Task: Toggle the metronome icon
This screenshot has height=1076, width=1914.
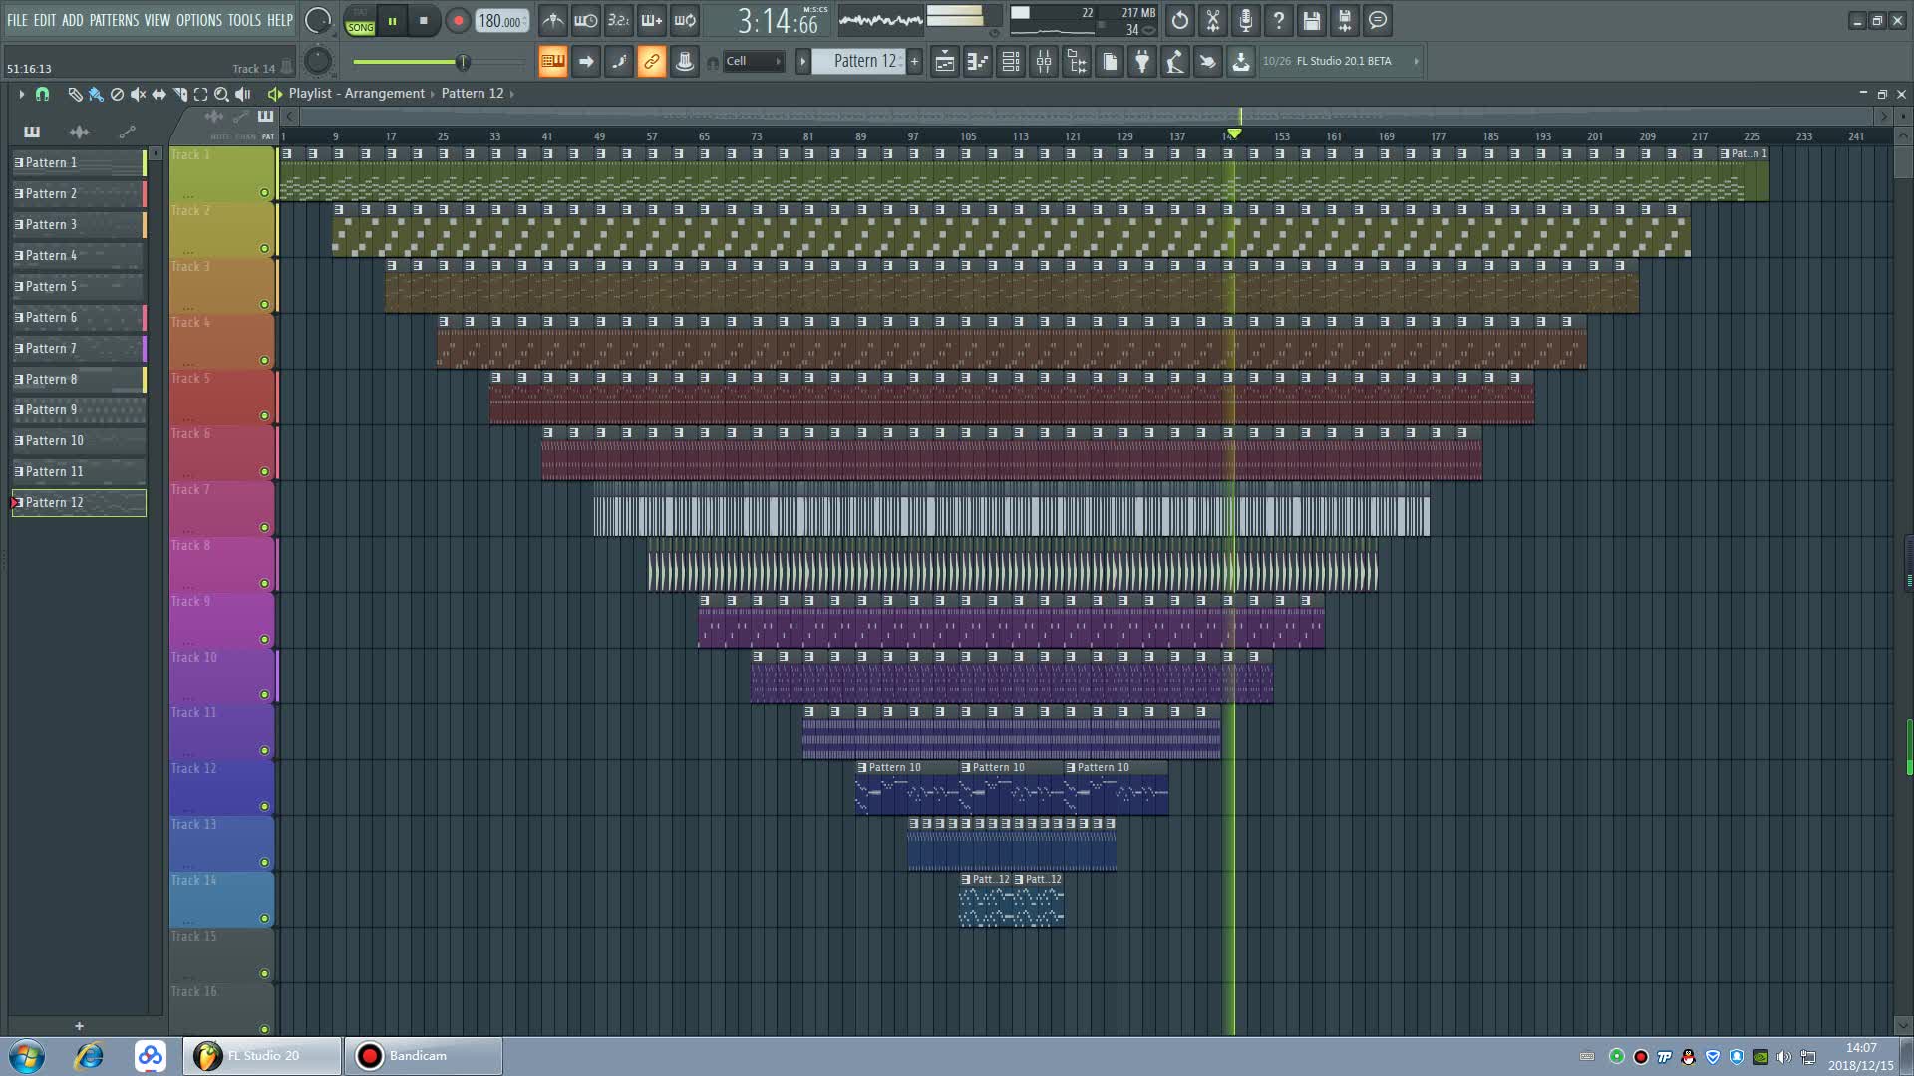Action: click(x=553, y=20)
